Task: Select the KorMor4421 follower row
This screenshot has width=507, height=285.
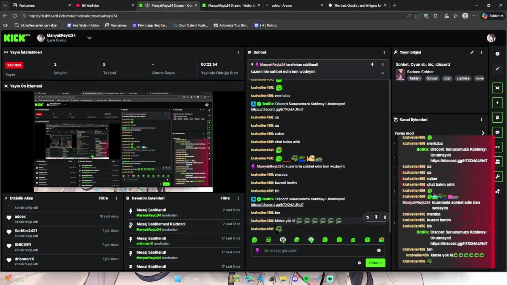Action: [63, 233]
